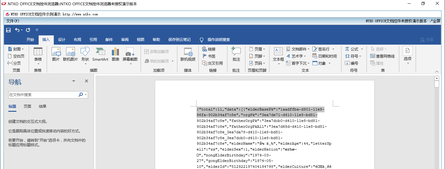445x169 pixels.
Task: Insert numbering with 编号
Action: pos(352,63)
